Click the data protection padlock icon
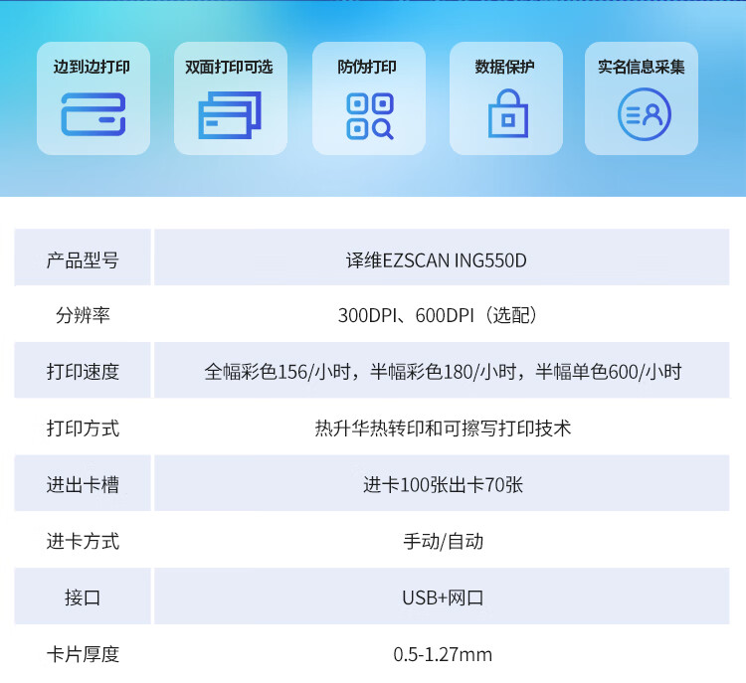Image resolution: width=746 pixels, height=683 pixels. coord(507,113)
